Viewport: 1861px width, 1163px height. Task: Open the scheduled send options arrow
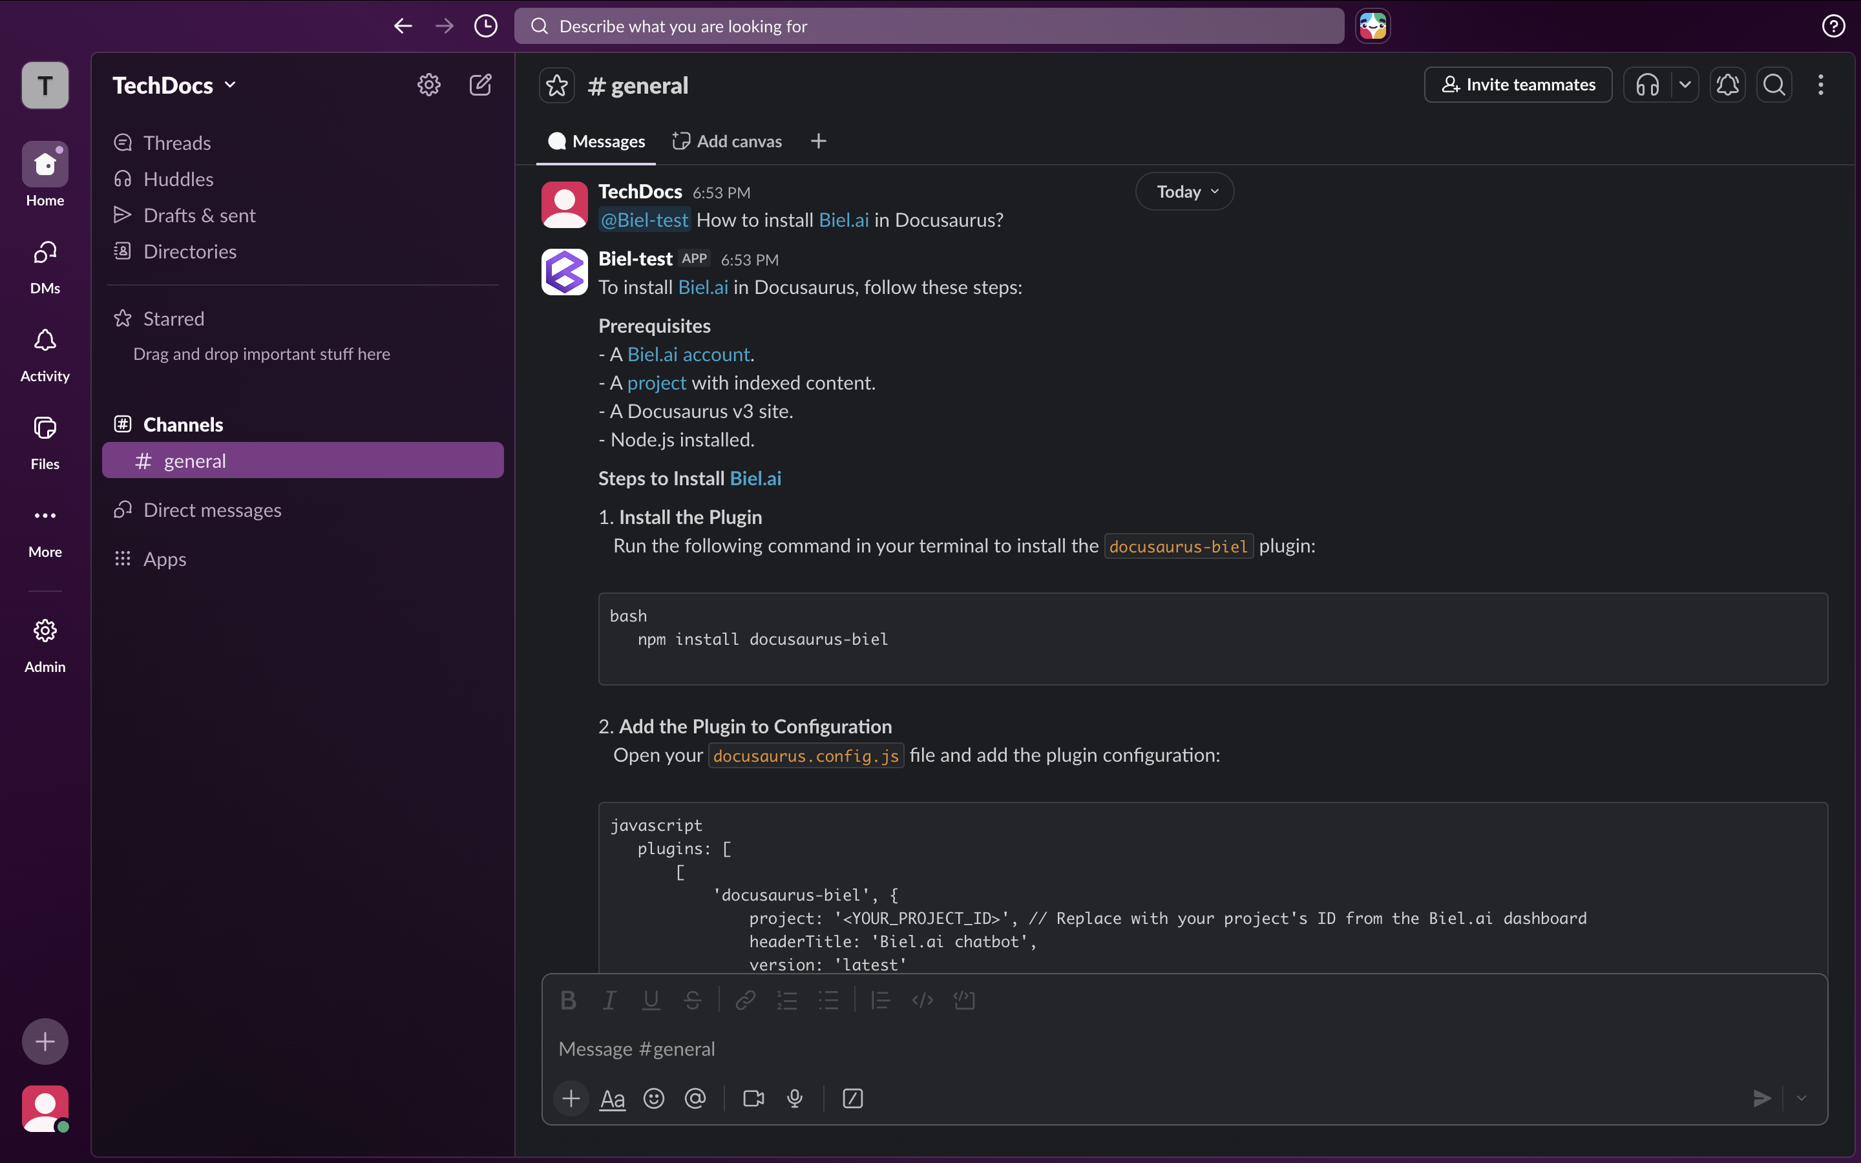pyautogui.click(x=1802, y=1098)
